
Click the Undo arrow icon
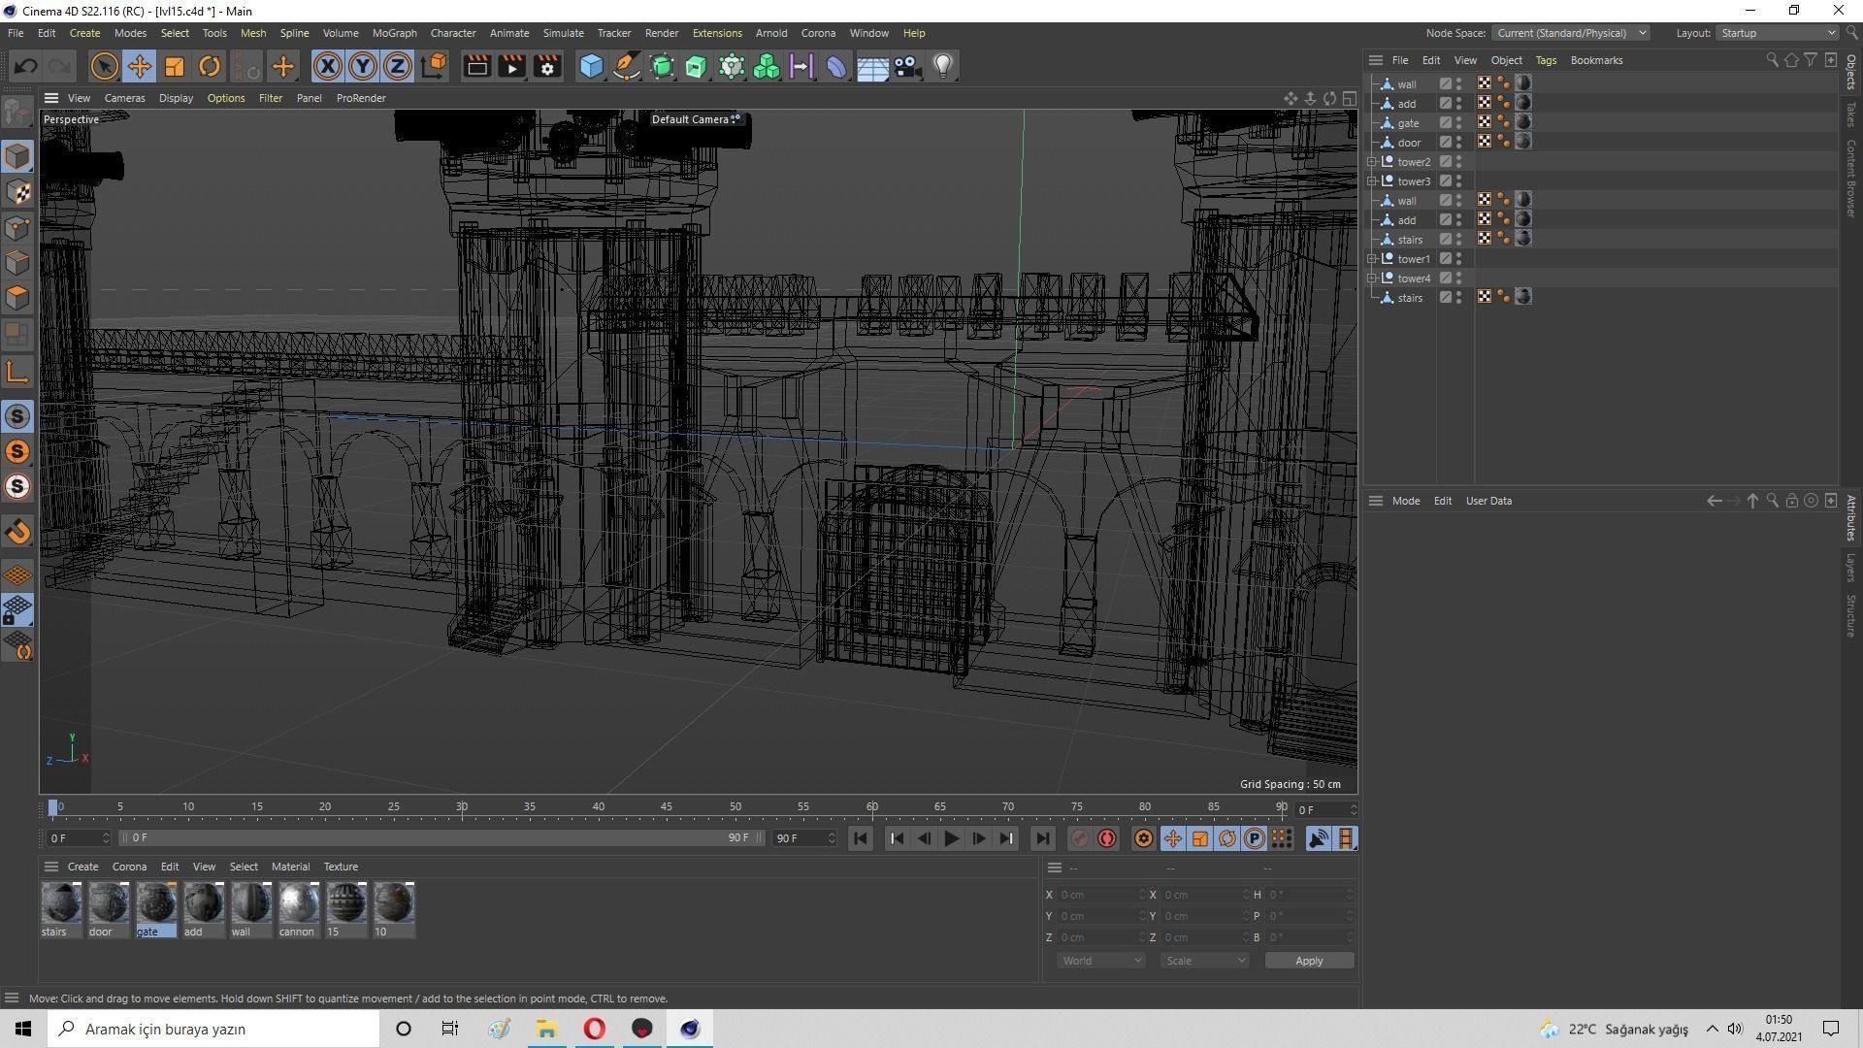(26, 66)
